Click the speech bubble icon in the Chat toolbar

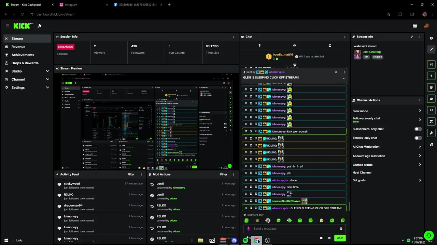[295, 45]
